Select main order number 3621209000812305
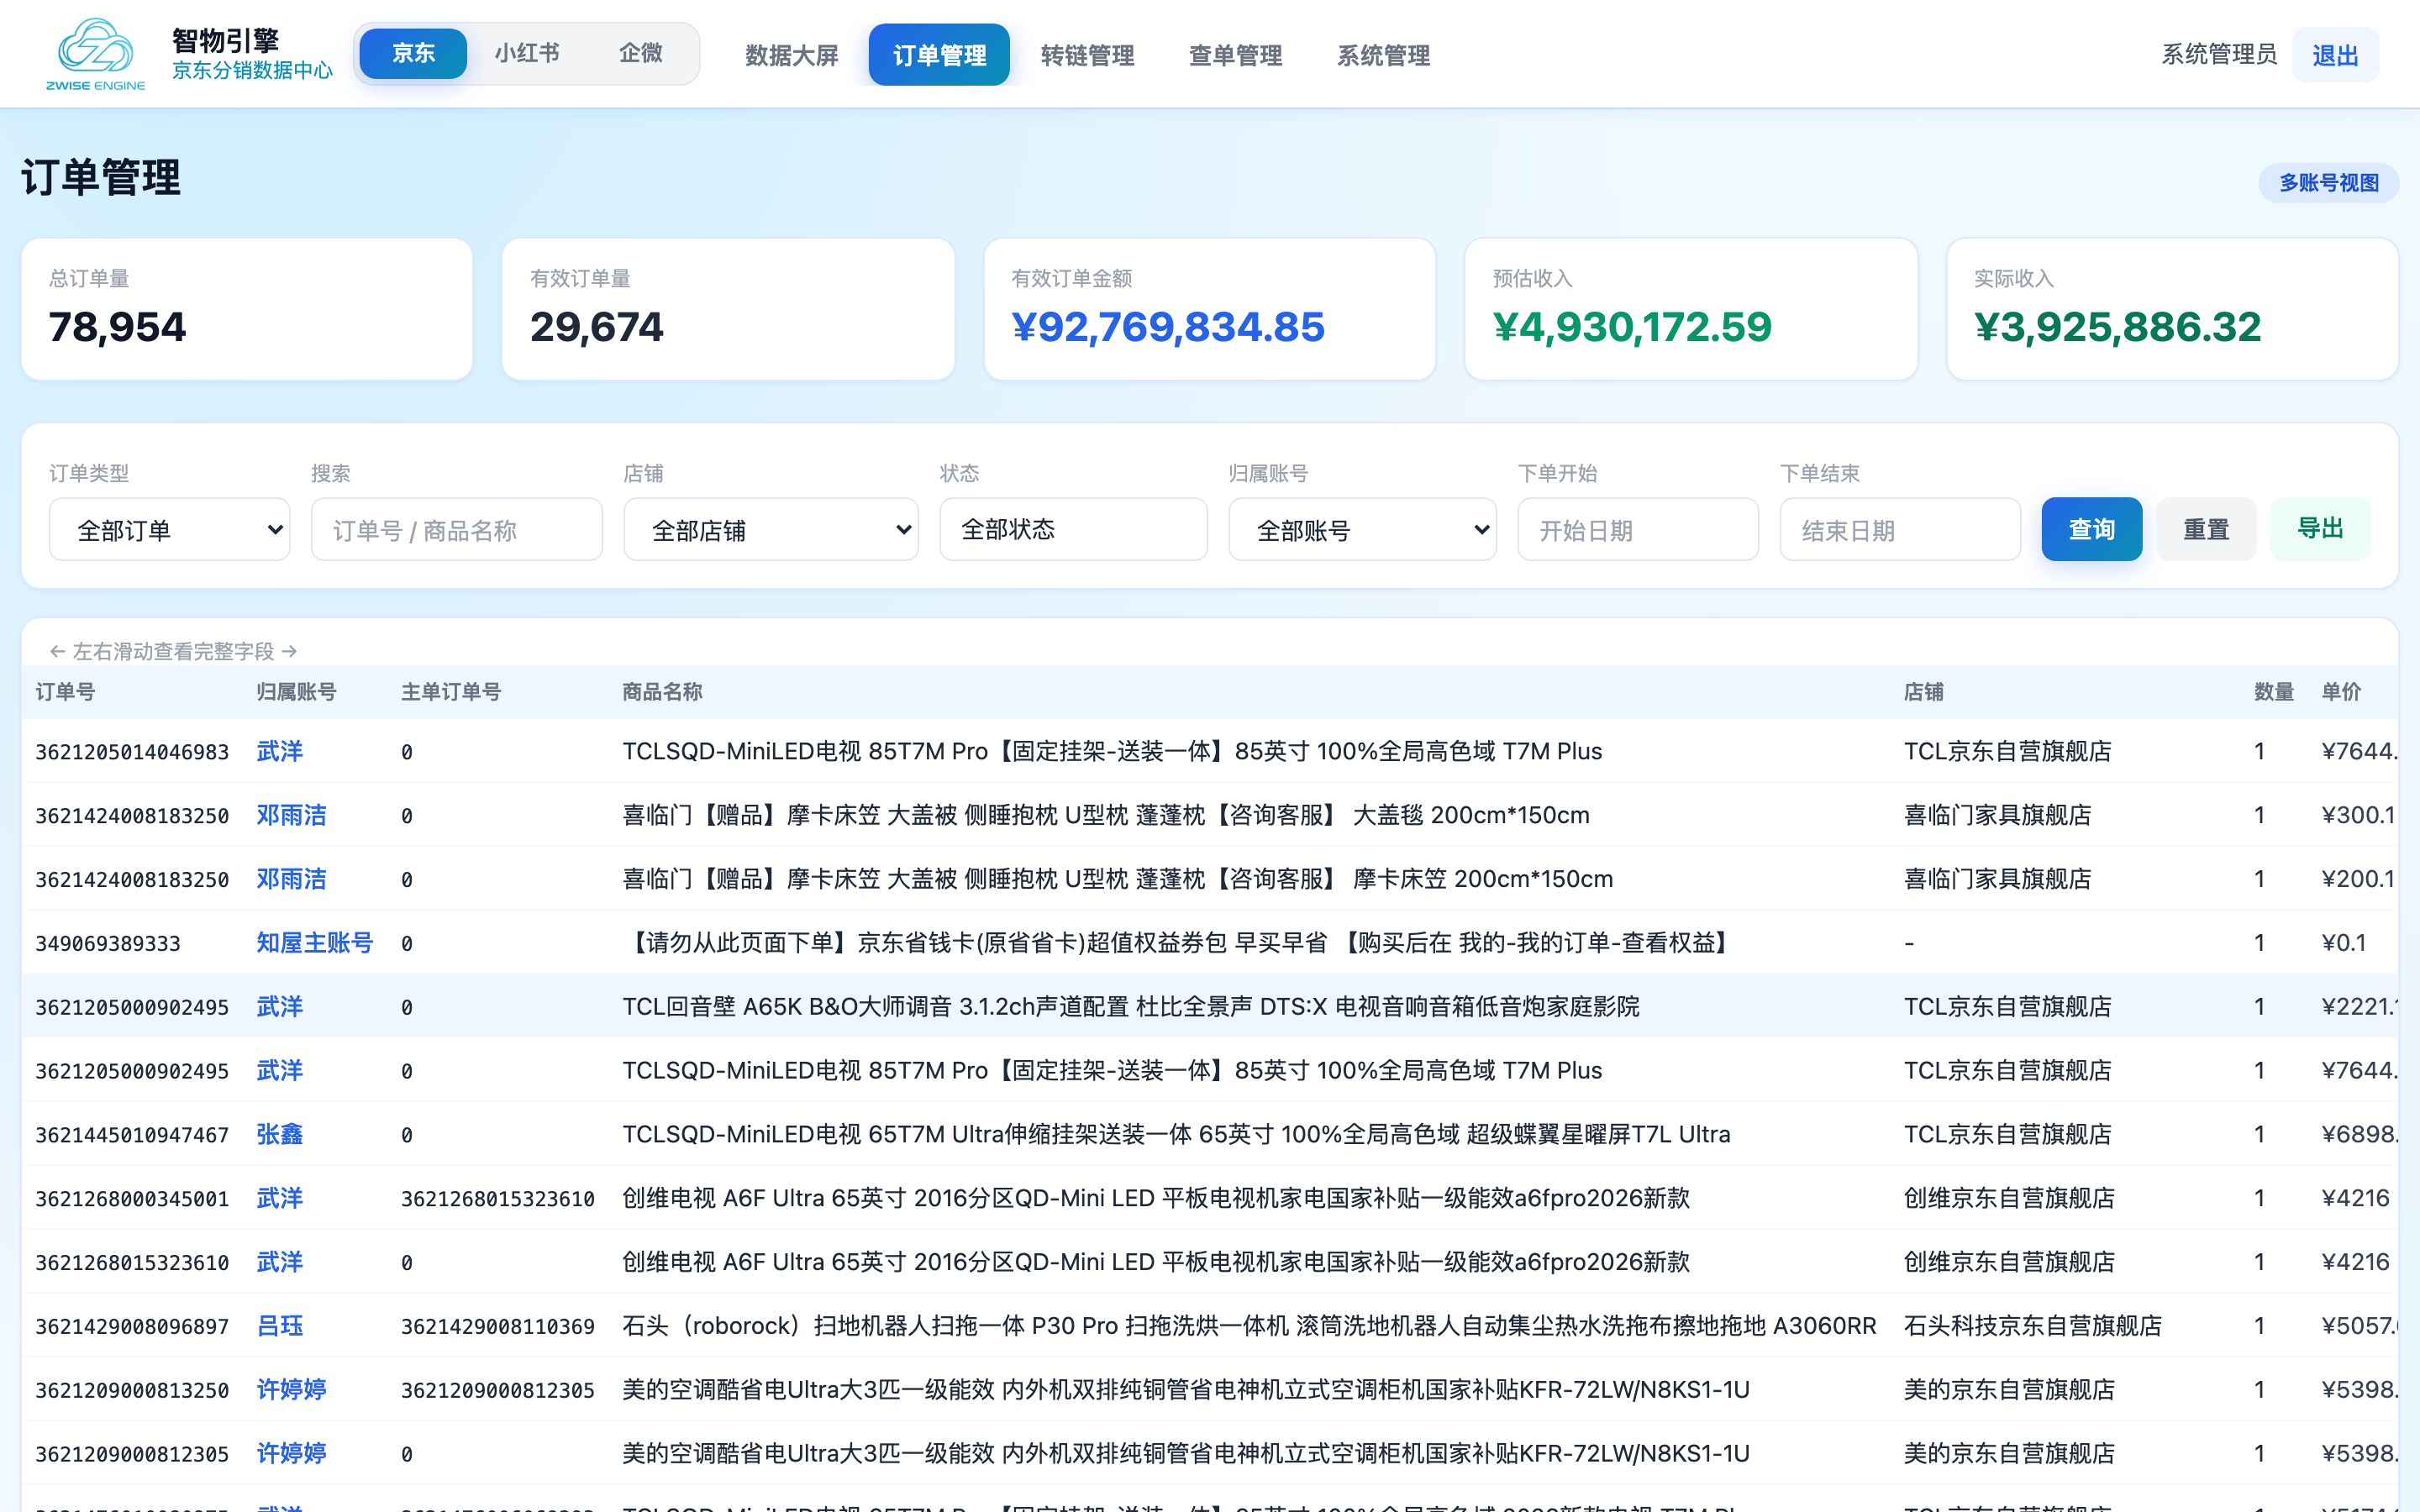2420x1512 pixels. 498,1391
